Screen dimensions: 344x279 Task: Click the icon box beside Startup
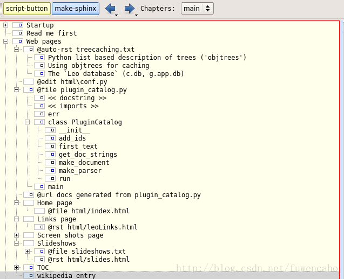coord(18,25)
